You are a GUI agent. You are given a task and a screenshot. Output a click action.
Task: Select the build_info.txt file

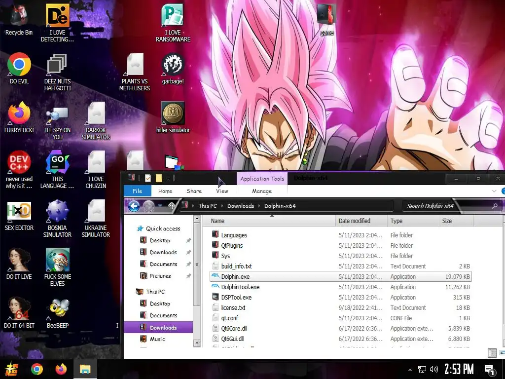tap(341, 266)
